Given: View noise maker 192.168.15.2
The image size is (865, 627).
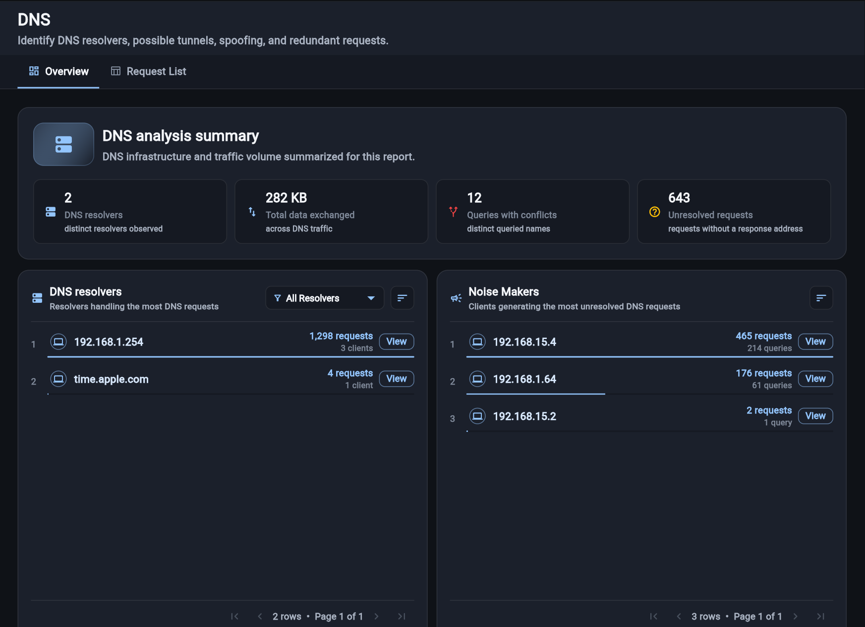Looking at the screenshot, I should [815, 416].
